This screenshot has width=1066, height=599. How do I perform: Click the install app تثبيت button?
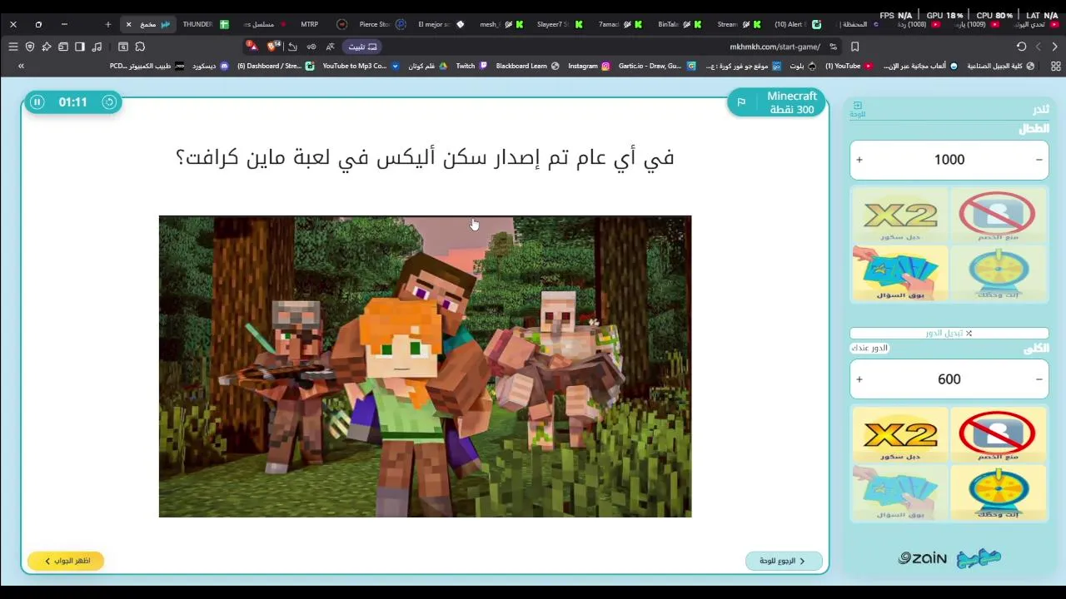(x=362, y=47)
